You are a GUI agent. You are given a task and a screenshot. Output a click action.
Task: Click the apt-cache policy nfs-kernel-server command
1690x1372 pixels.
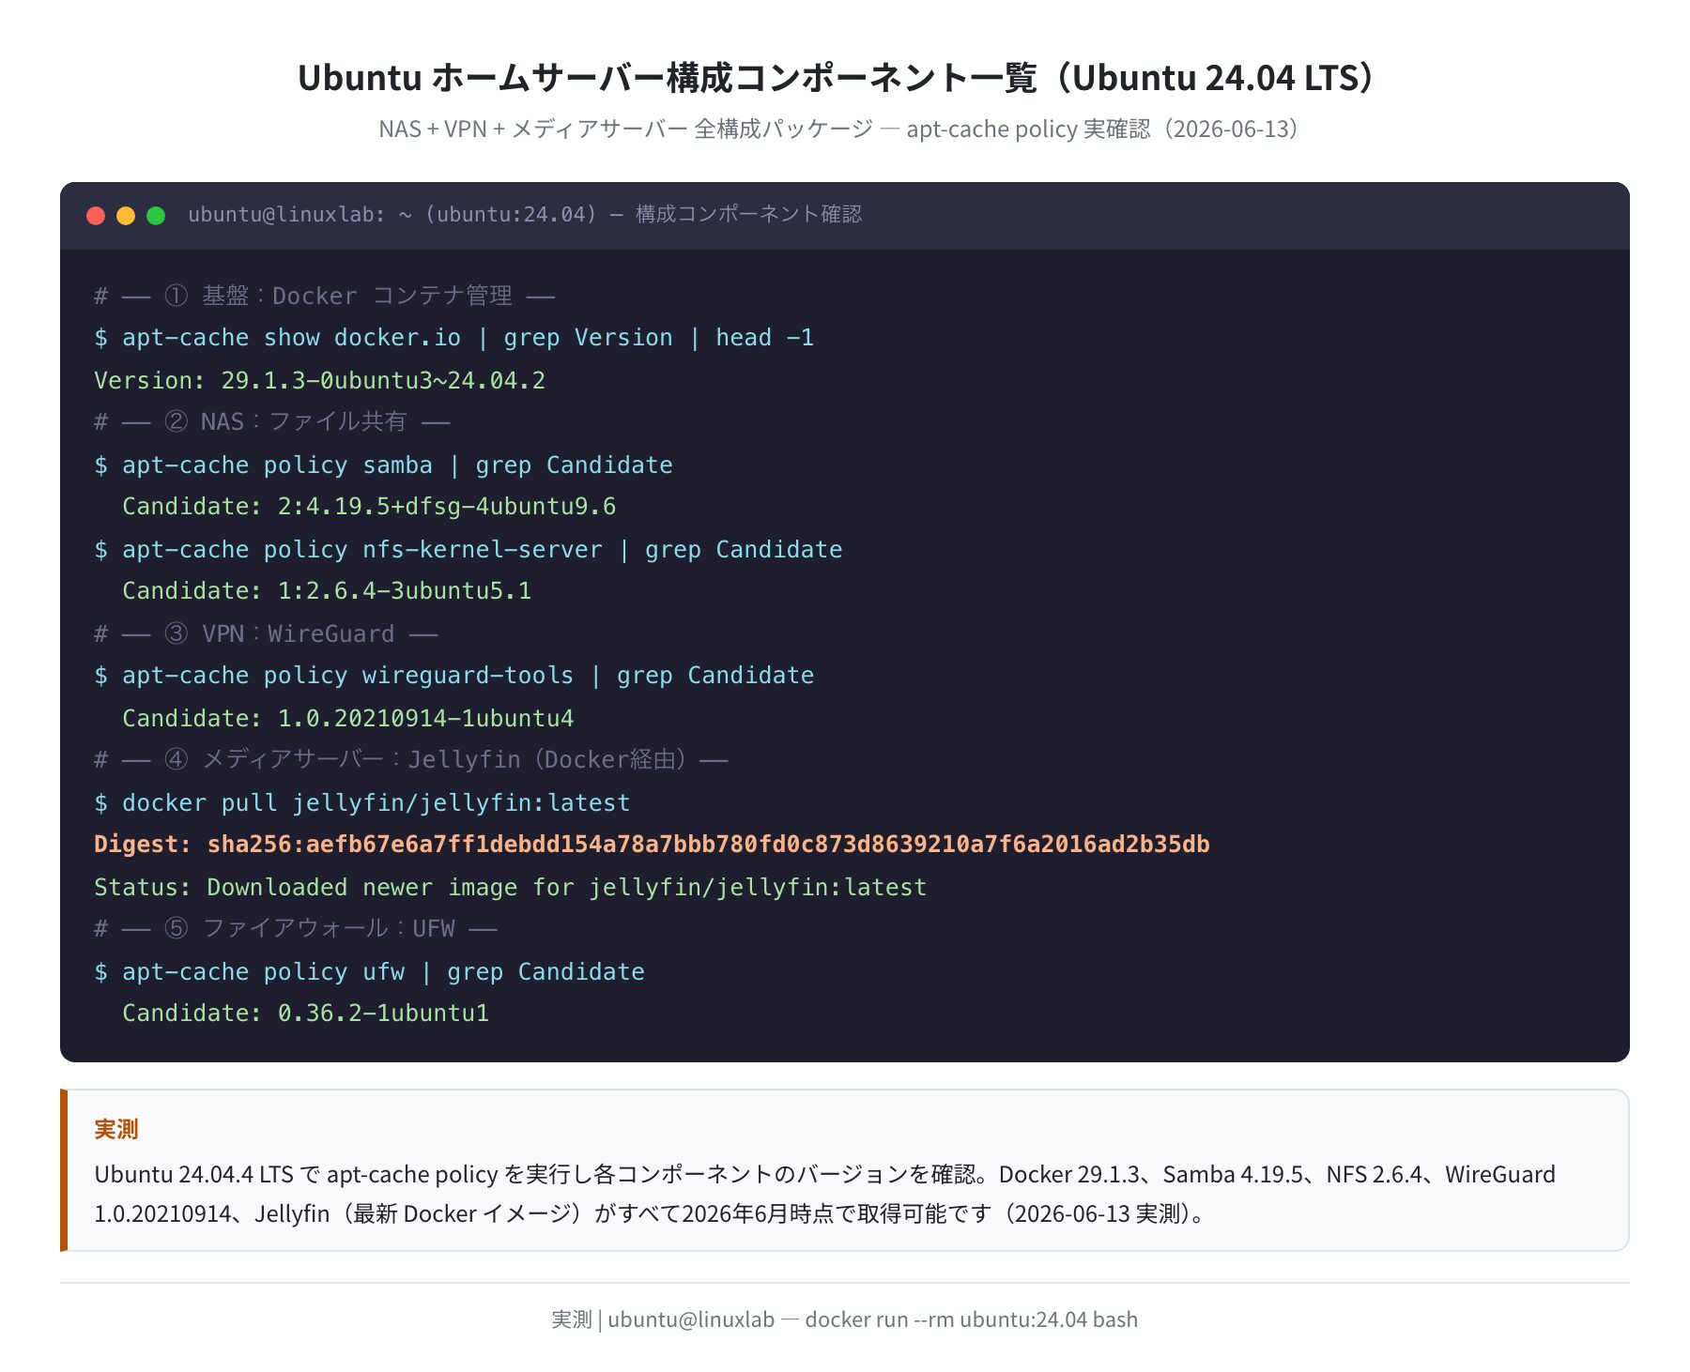(469, 549)
